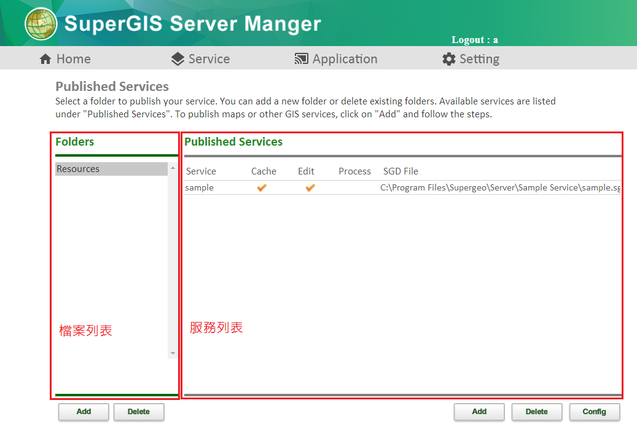The height and width of the screenshot is (435, 637).
Task: Click the SuperGIS globe logo
Action: (x=41, y=23)
